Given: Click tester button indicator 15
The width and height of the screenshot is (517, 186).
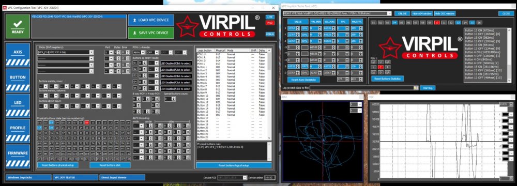Looking at the screenshot, I should 472,22.
